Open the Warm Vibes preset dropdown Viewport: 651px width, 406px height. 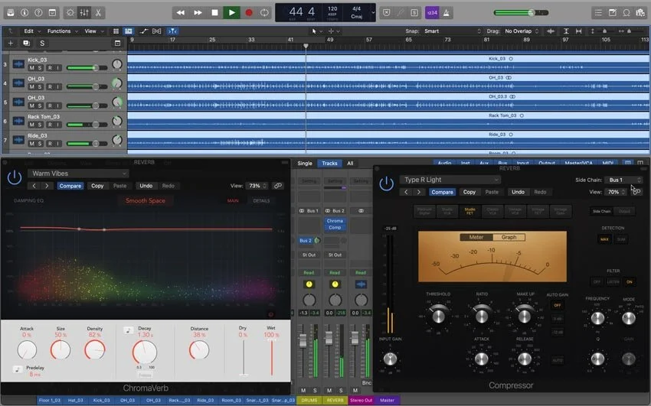[78, 174]
